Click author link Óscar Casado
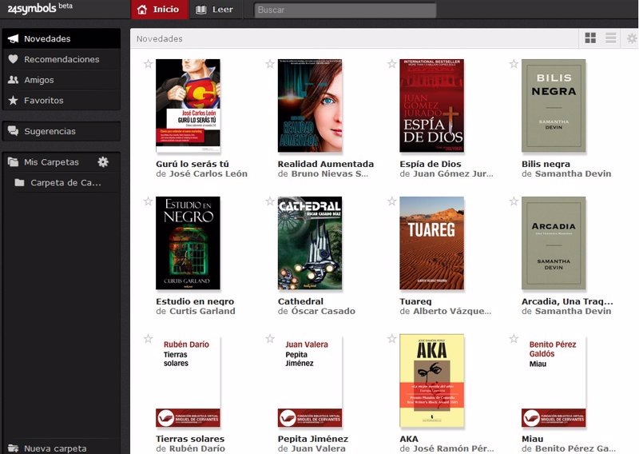This screenshot has height=454, width=639. 323,311
